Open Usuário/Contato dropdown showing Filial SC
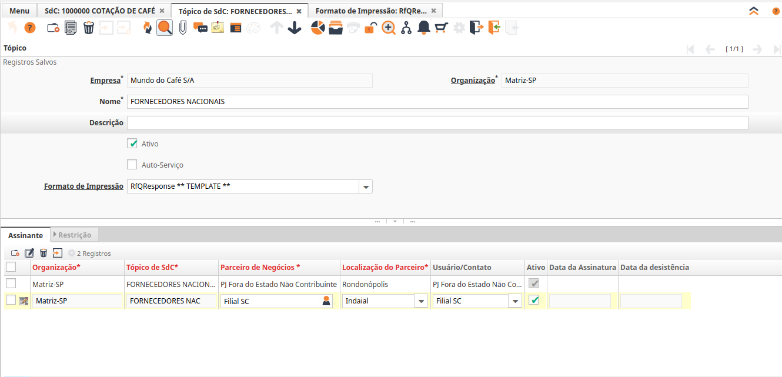This screenshot has height=377, width=782. [515, 301]
